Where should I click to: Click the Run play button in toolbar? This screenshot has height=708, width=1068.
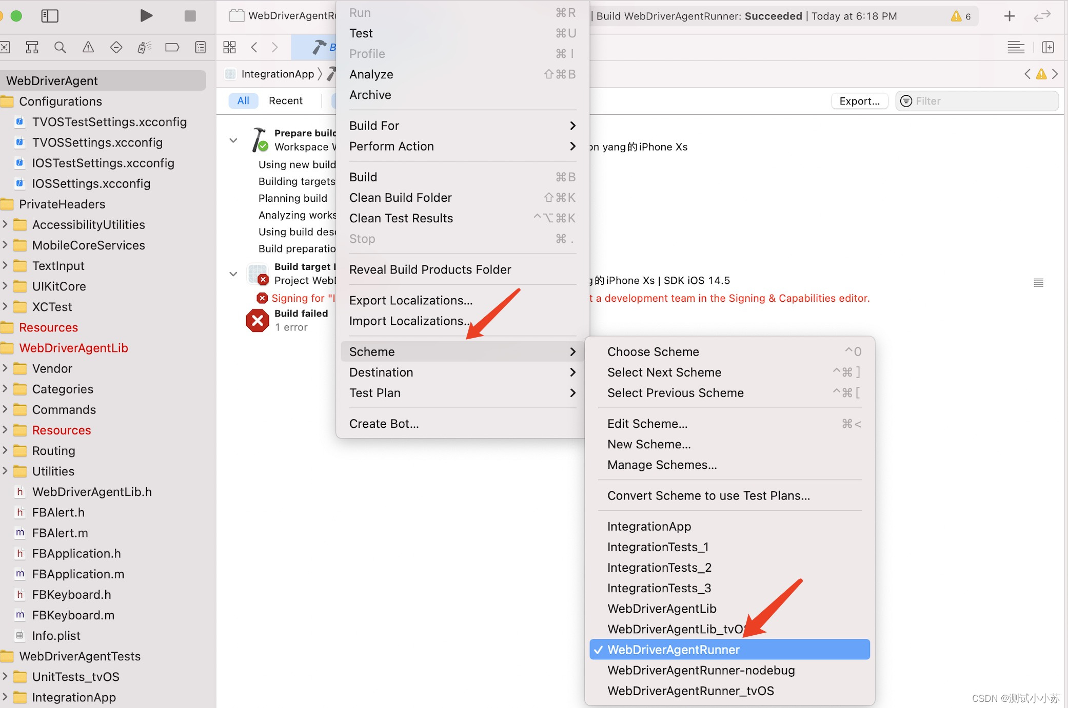pos(146,16)
